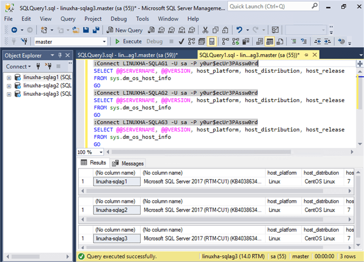Image resolution: width=364 pixels, height=262 pixels.
Task: Open the master database dropdown
Action: pyautogui.click(x=104, y=42)
